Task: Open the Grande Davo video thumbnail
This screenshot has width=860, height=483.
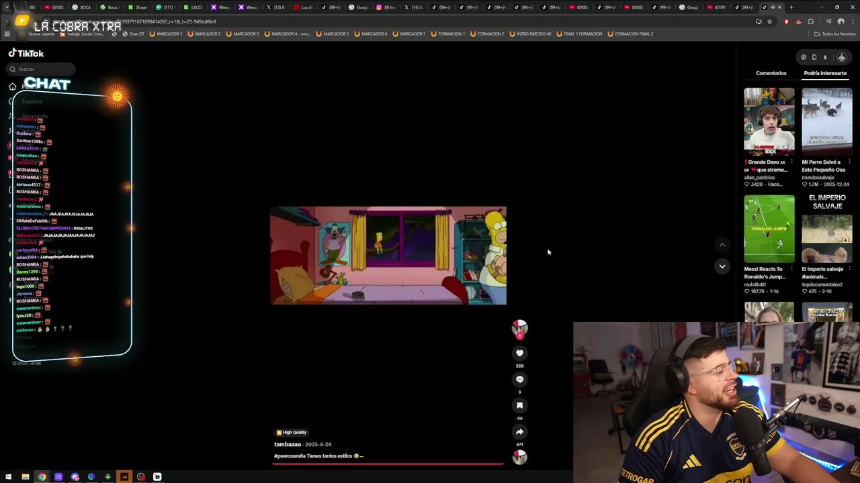Action: 769,122
